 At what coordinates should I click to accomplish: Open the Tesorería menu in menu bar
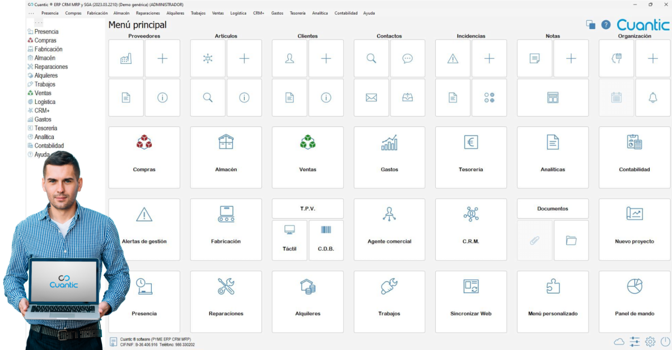pos(297,13)
